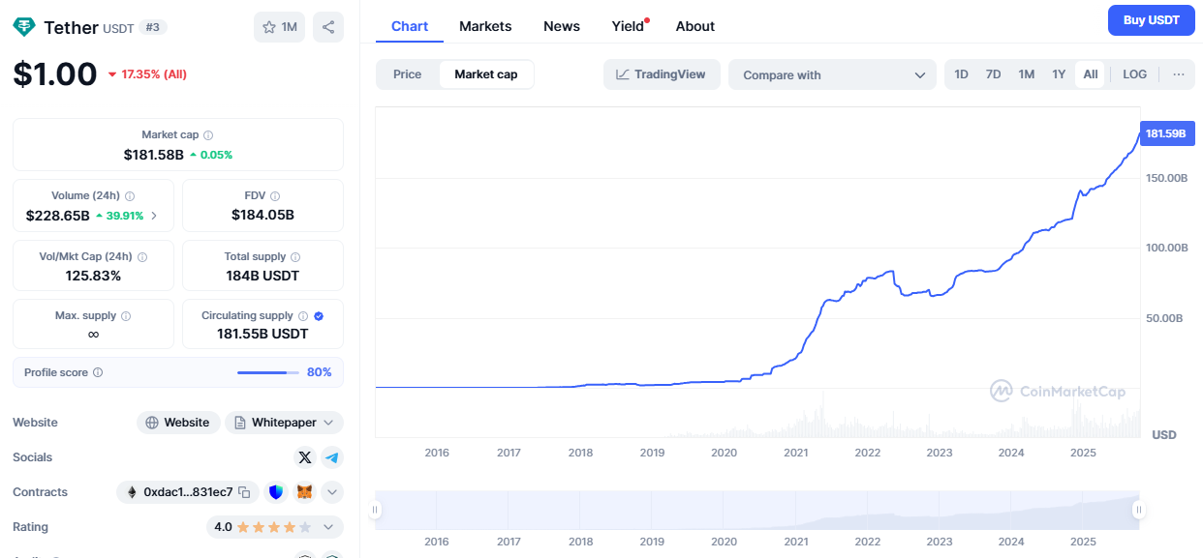This screenshot has width=1203, height=558.
Task: Click the $1.00 price text
Action: [55, 74]
